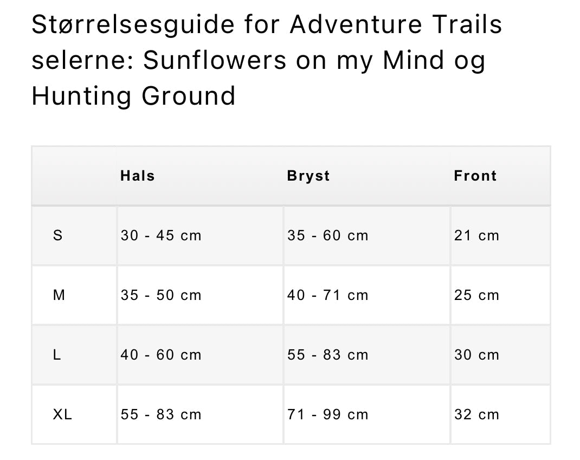This screenshot has height=460, width=580.
Task: Click the 30 cm Front cell
Action: point(477,355)
